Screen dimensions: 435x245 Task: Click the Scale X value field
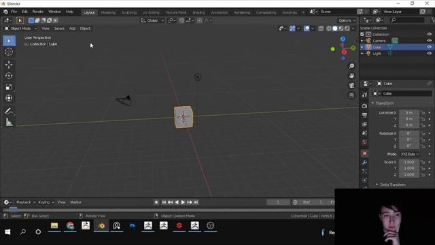pos(409,162)
